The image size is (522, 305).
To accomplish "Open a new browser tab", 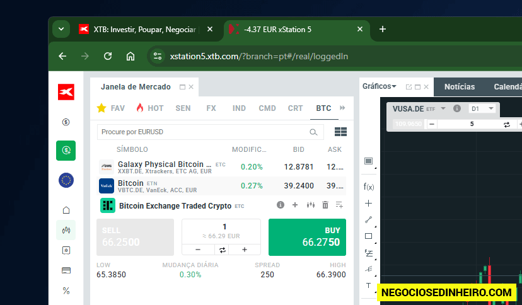I will click(x=383, y=29).
